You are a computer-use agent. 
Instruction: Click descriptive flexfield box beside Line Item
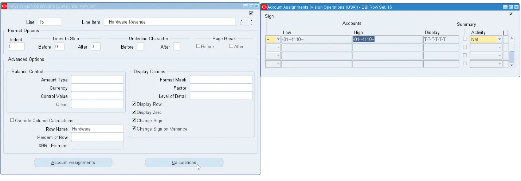coord(246,22)
